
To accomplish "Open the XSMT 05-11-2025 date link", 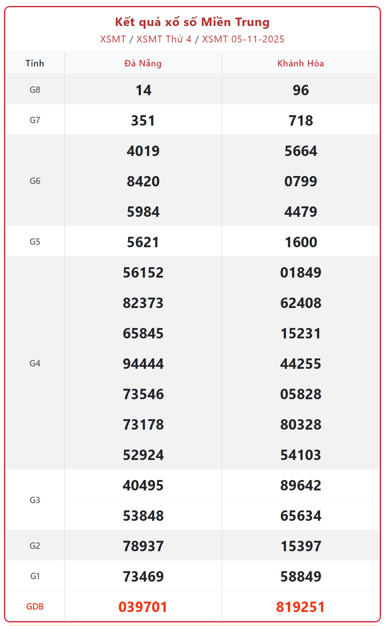I will pos(243,39).
